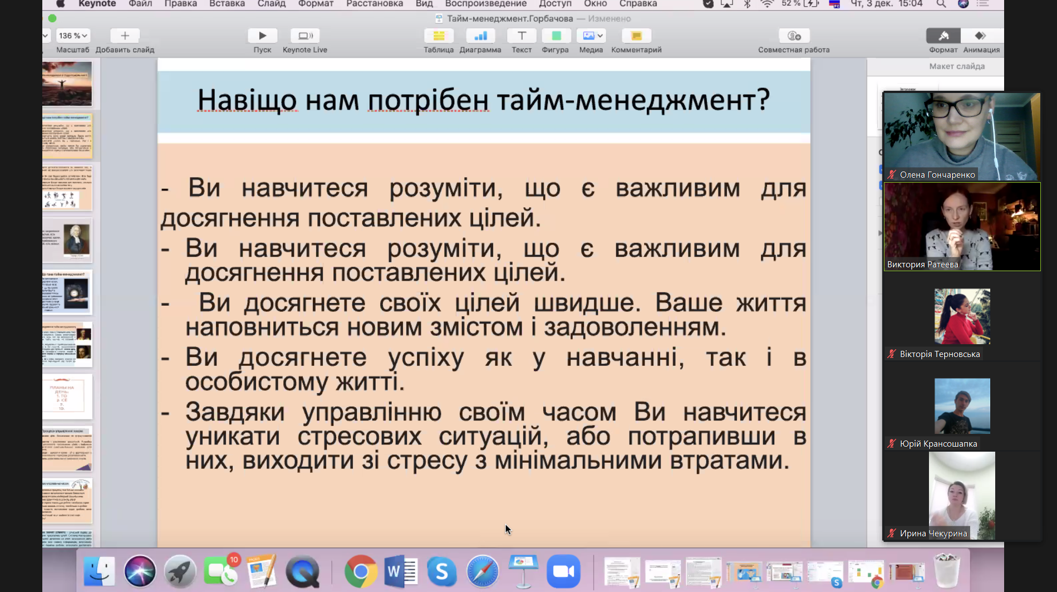
Task: Open the input language flag menu
Action: pyautogui.click(x=834, y=4)
